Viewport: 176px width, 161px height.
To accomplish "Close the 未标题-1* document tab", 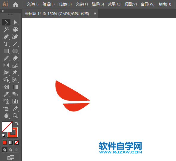I will tap(95, 13).
